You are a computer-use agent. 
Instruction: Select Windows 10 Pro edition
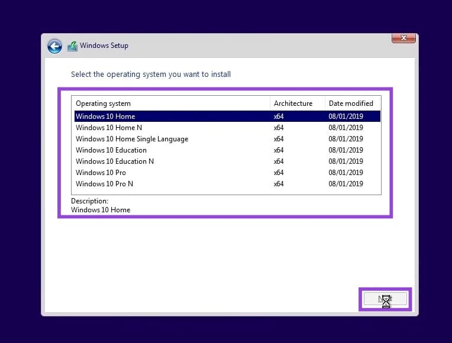pos(227,172)
